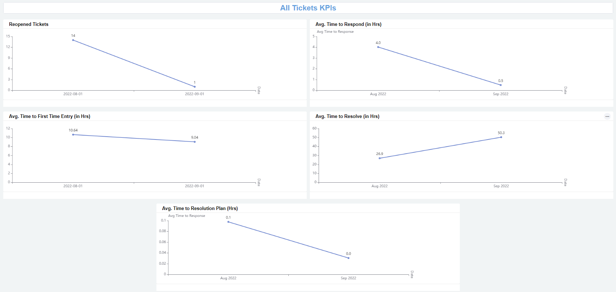The height and width of the screenshot is (292, 616).
Task: Click the 0.0 data point in Resolution Plan chart
Action: pos(349,258)
